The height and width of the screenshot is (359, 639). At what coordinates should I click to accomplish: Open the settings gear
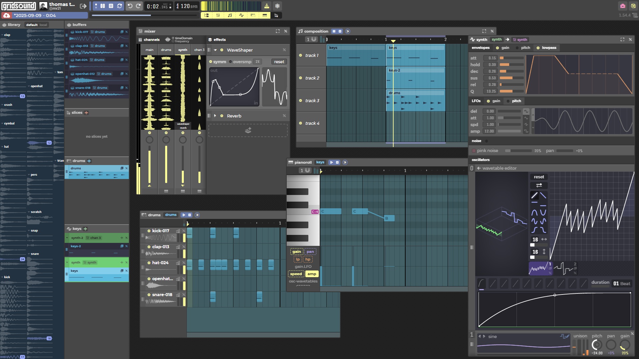click(x=277, y=6)
